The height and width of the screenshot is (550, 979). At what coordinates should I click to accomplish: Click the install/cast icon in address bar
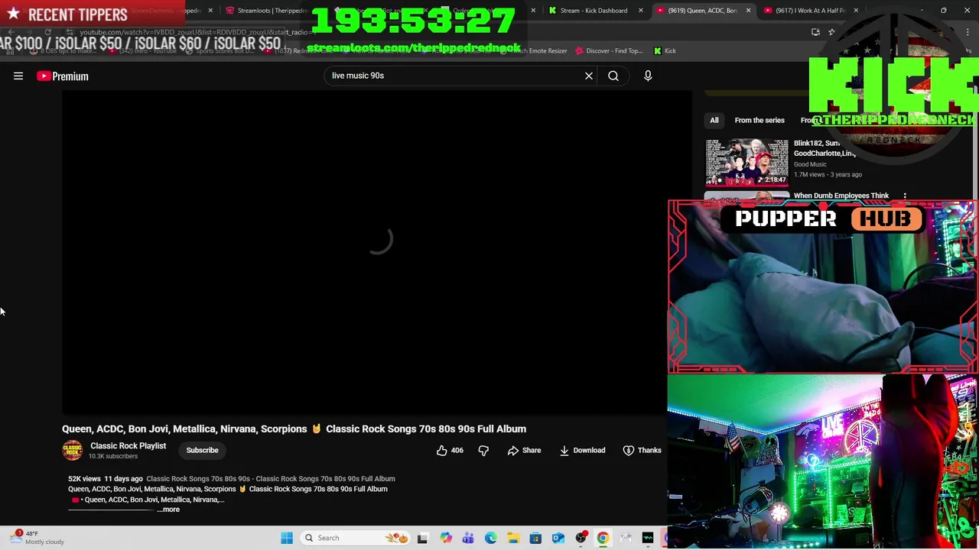click(815, 32)
